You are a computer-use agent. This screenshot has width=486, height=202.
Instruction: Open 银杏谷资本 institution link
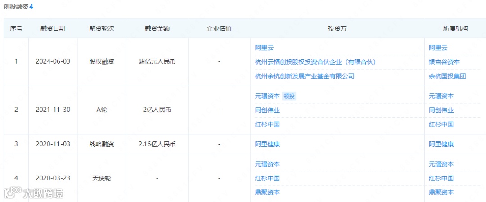click(x=445, y=62)
